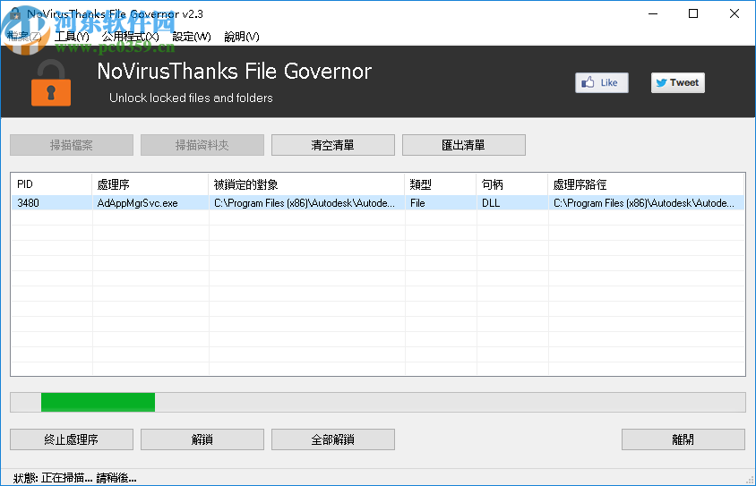
Task: Sort by 處理序 column header
Action: click(x=150, y=184)
